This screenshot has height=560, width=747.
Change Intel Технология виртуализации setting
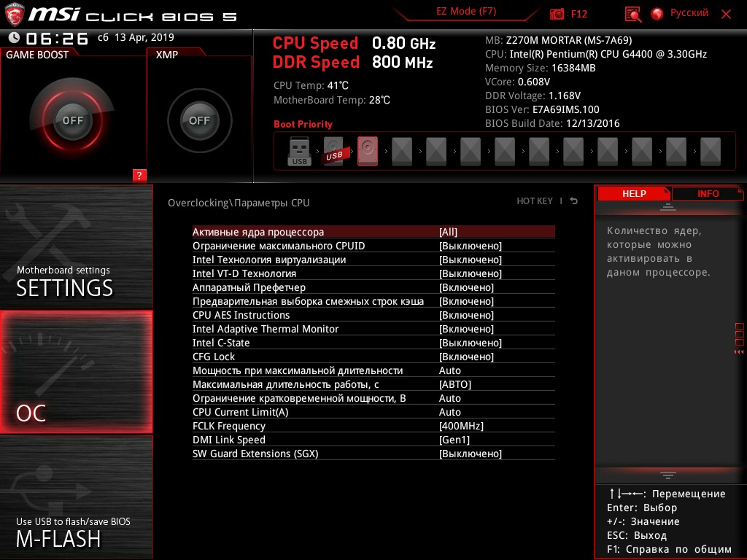(x=373, y=260)
